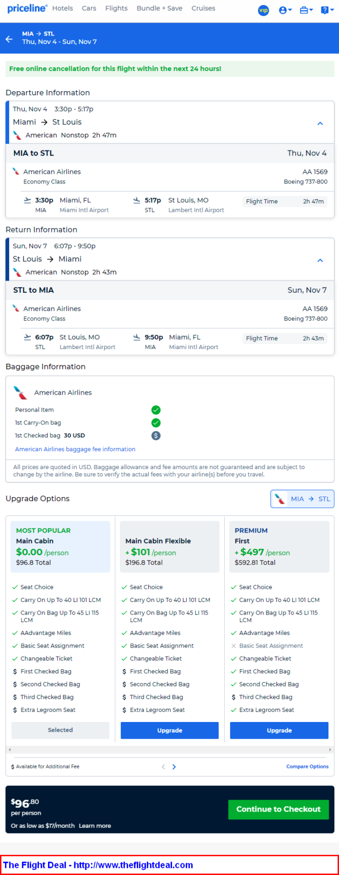This screenshot has width=339, height=875.
Task: Open American Airlines baggage fee information link
Action: pos(75,449)
